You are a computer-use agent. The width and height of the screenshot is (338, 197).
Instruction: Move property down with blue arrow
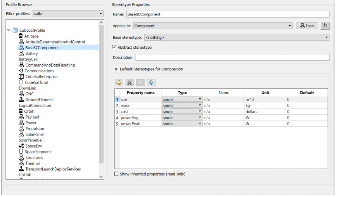tap(151, 82)
